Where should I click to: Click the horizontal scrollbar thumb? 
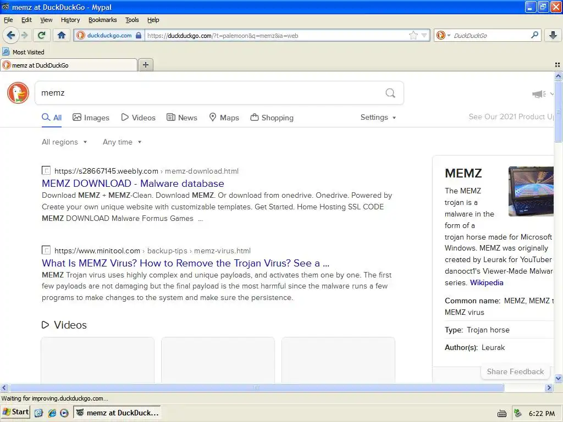(x=256, y=387)
